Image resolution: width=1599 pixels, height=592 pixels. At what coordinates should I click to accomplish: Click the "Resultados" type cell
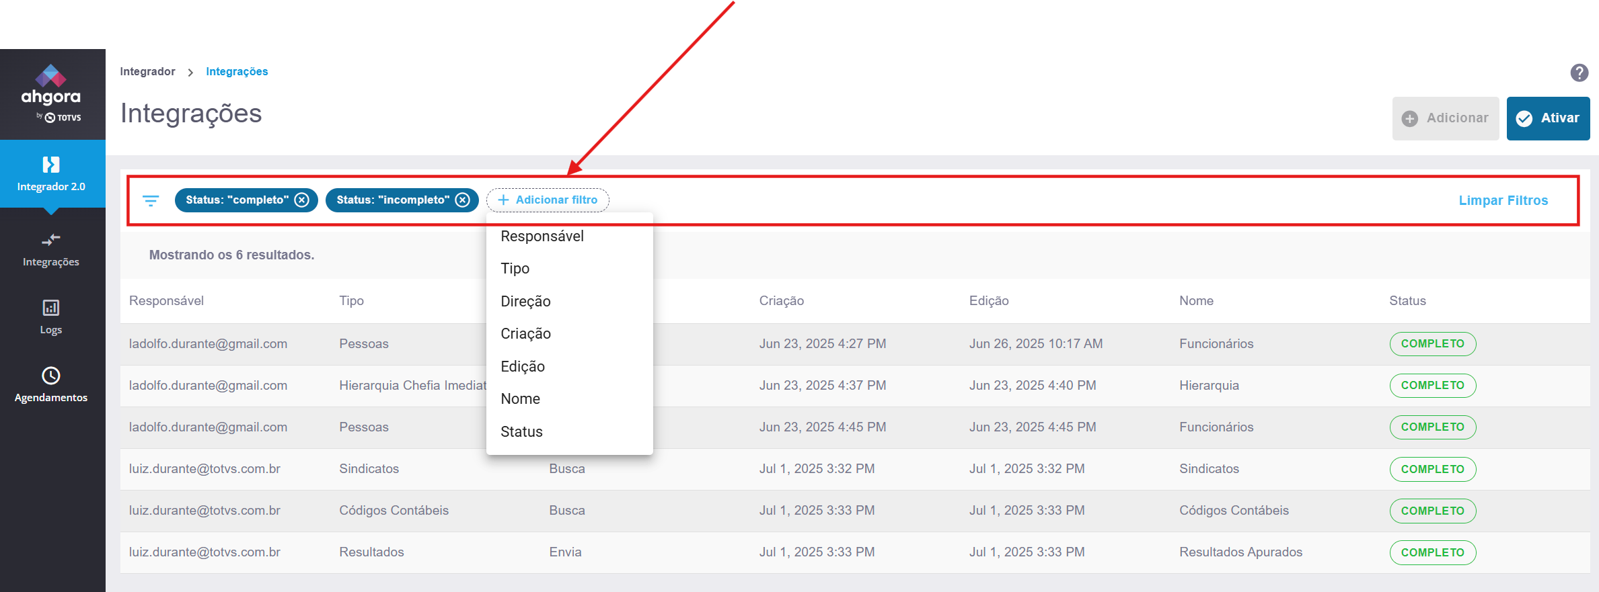point(371,552)
